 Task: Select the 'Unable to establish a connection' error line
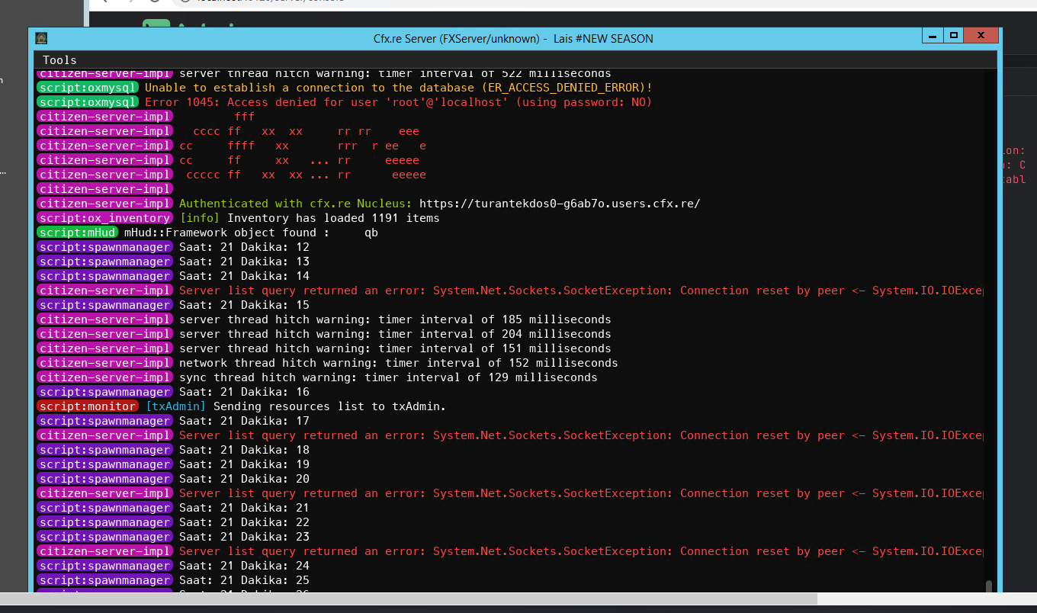tap(399, 88)
